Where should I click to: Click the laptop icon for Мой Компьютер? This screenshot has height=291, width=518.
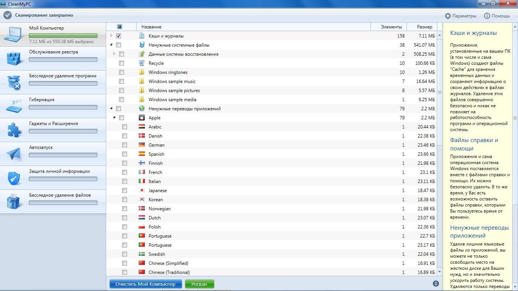[x=13, y=34]
